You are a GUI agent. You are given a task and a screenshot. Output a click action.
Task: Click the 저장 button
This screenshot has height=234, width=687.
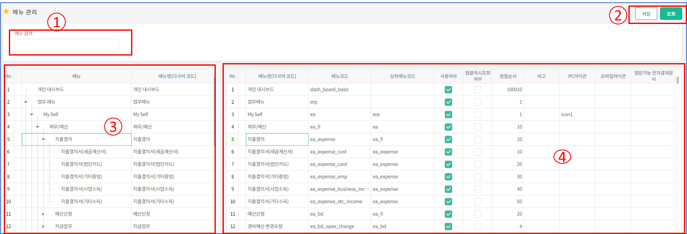click(646, 14)
